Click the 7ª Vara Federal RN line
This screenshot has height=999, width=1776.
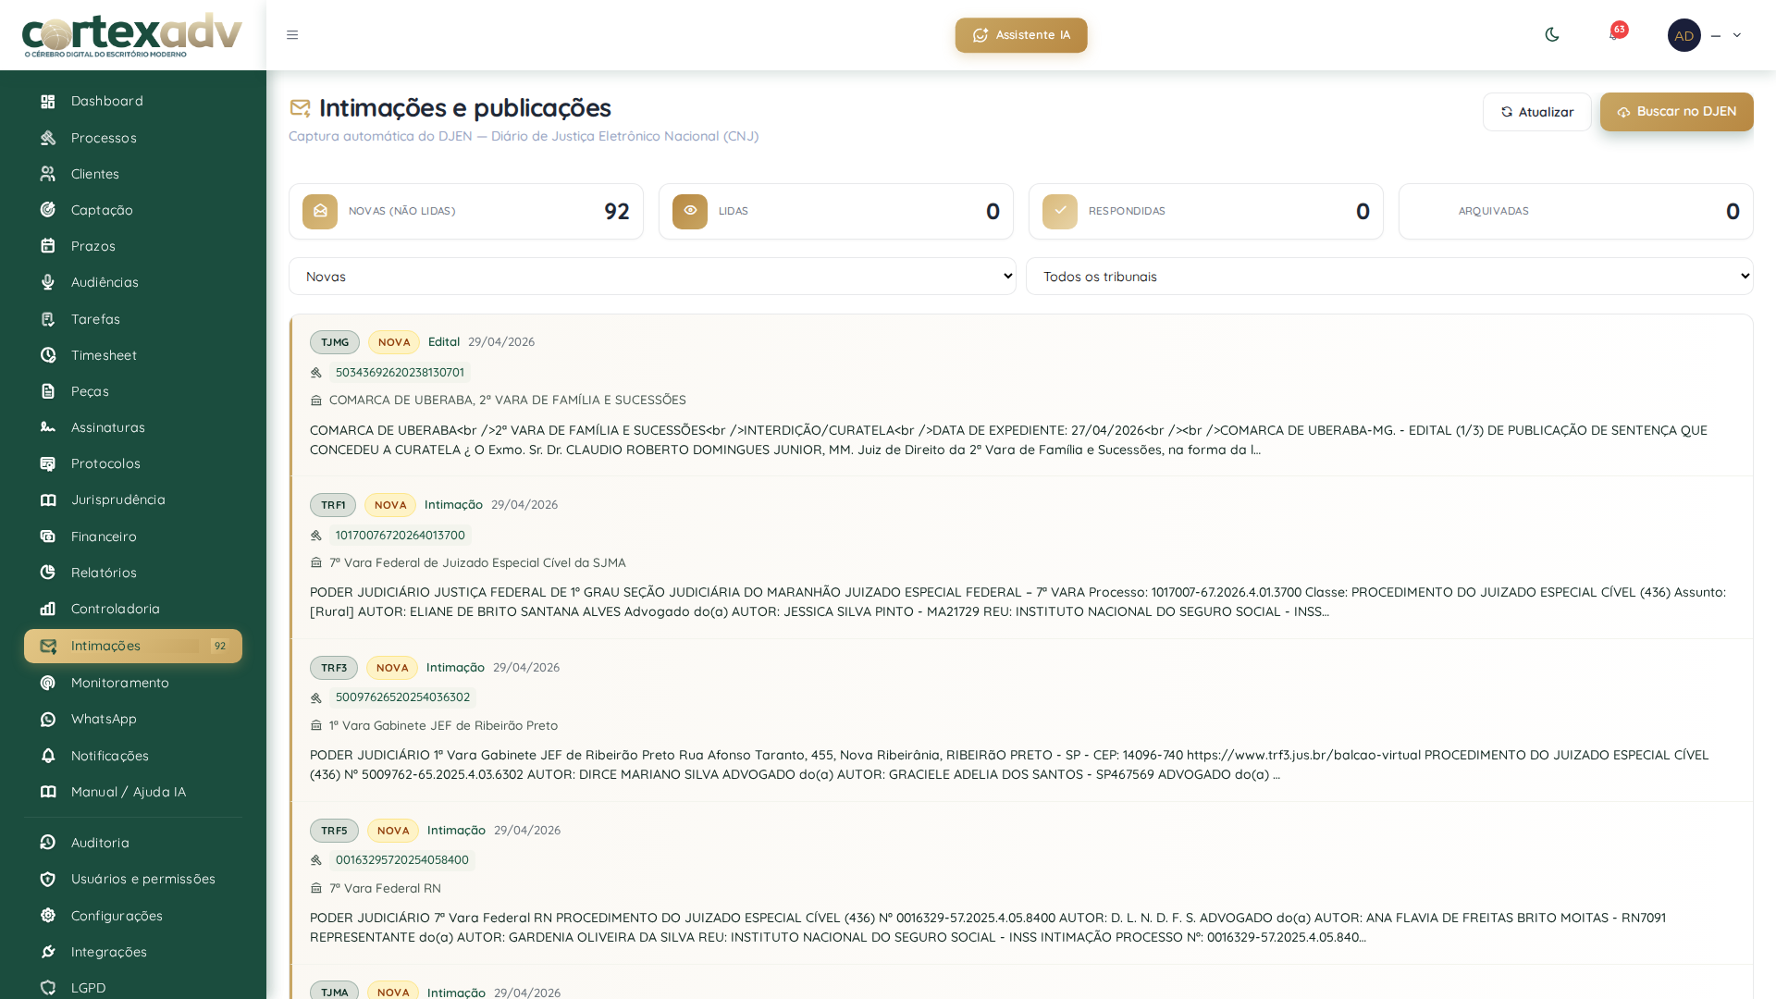coord(385,889)
